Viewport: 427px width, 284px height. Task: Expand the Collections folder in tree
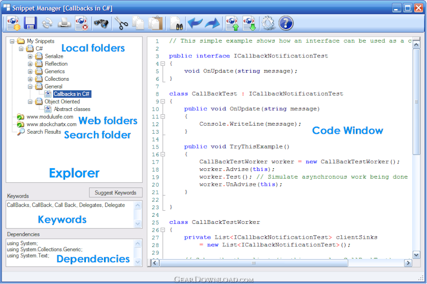(x=30, y=79)
